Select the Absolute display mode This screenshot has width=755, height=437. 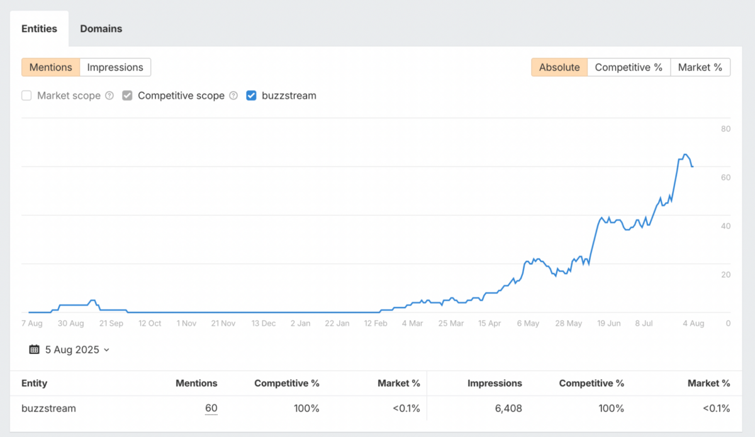pyautogui.click(x=559, y=67)
